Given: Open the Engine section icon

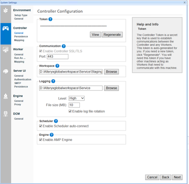Looking at the screenshot, I should (x=6, y=96).
